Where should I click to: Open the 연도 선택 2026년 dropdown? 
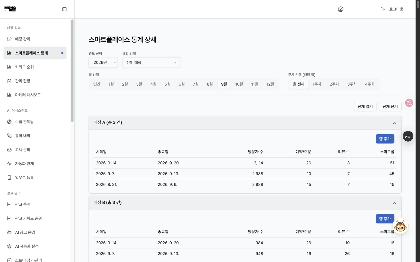[103, 63]
